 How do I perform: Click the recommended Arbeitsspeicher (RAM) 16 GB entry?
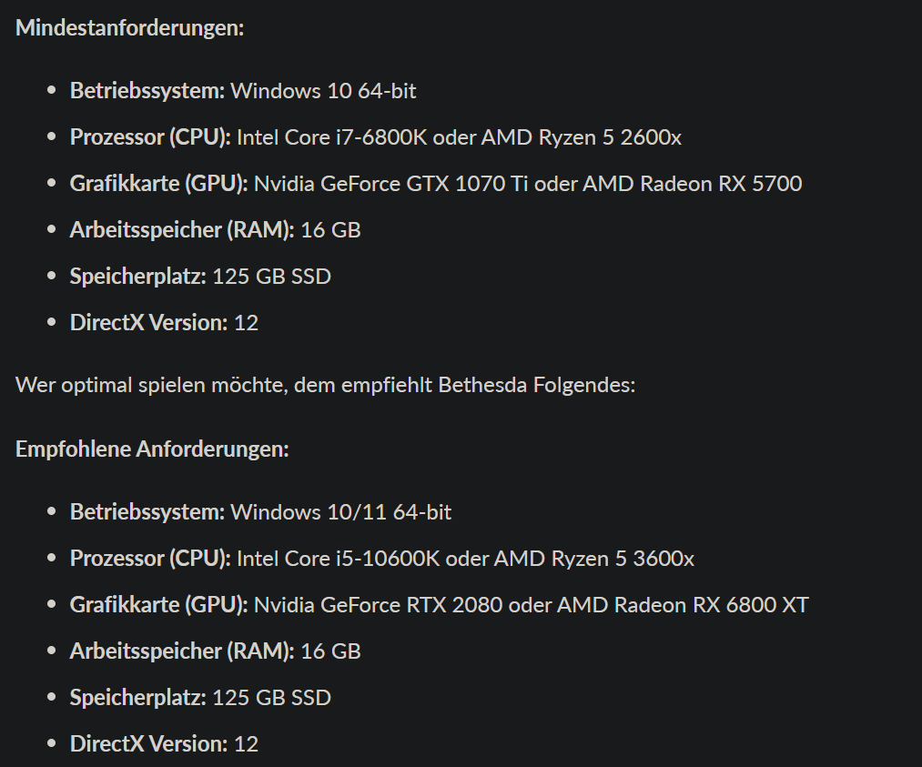(x=215, y=651)
